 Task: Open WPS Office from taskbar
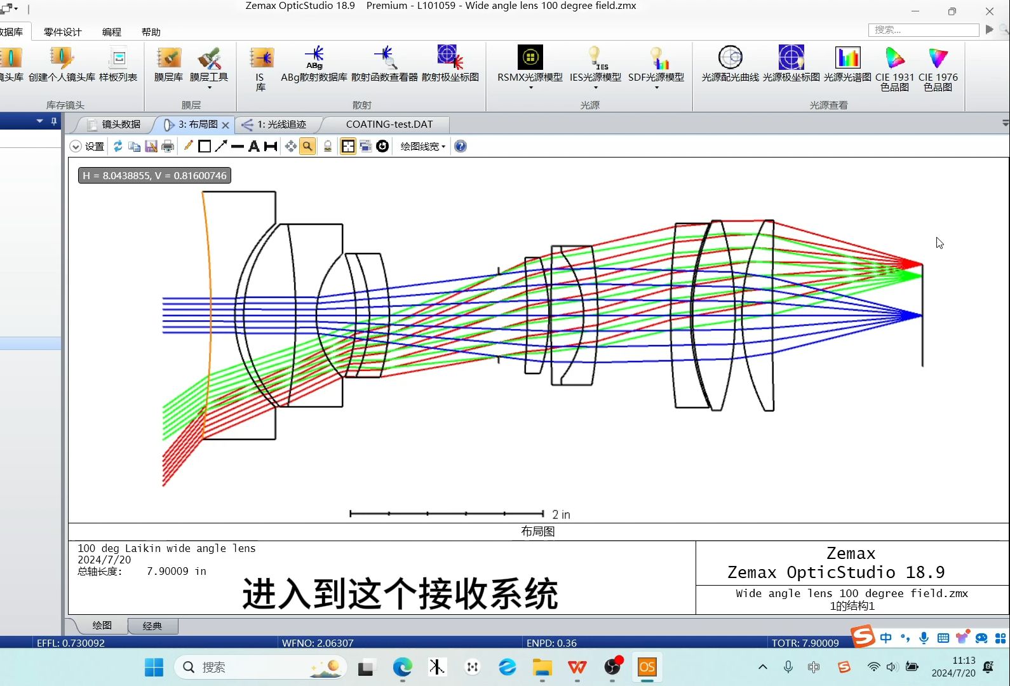point(577,667)
